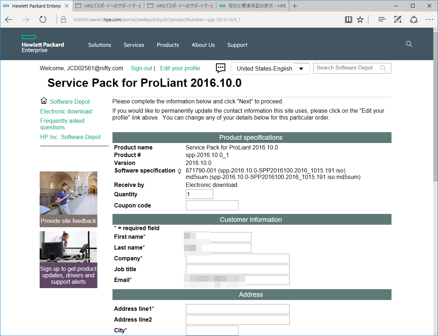
Task: Switch to the contract and warranty tab
Action: (252, 6)
